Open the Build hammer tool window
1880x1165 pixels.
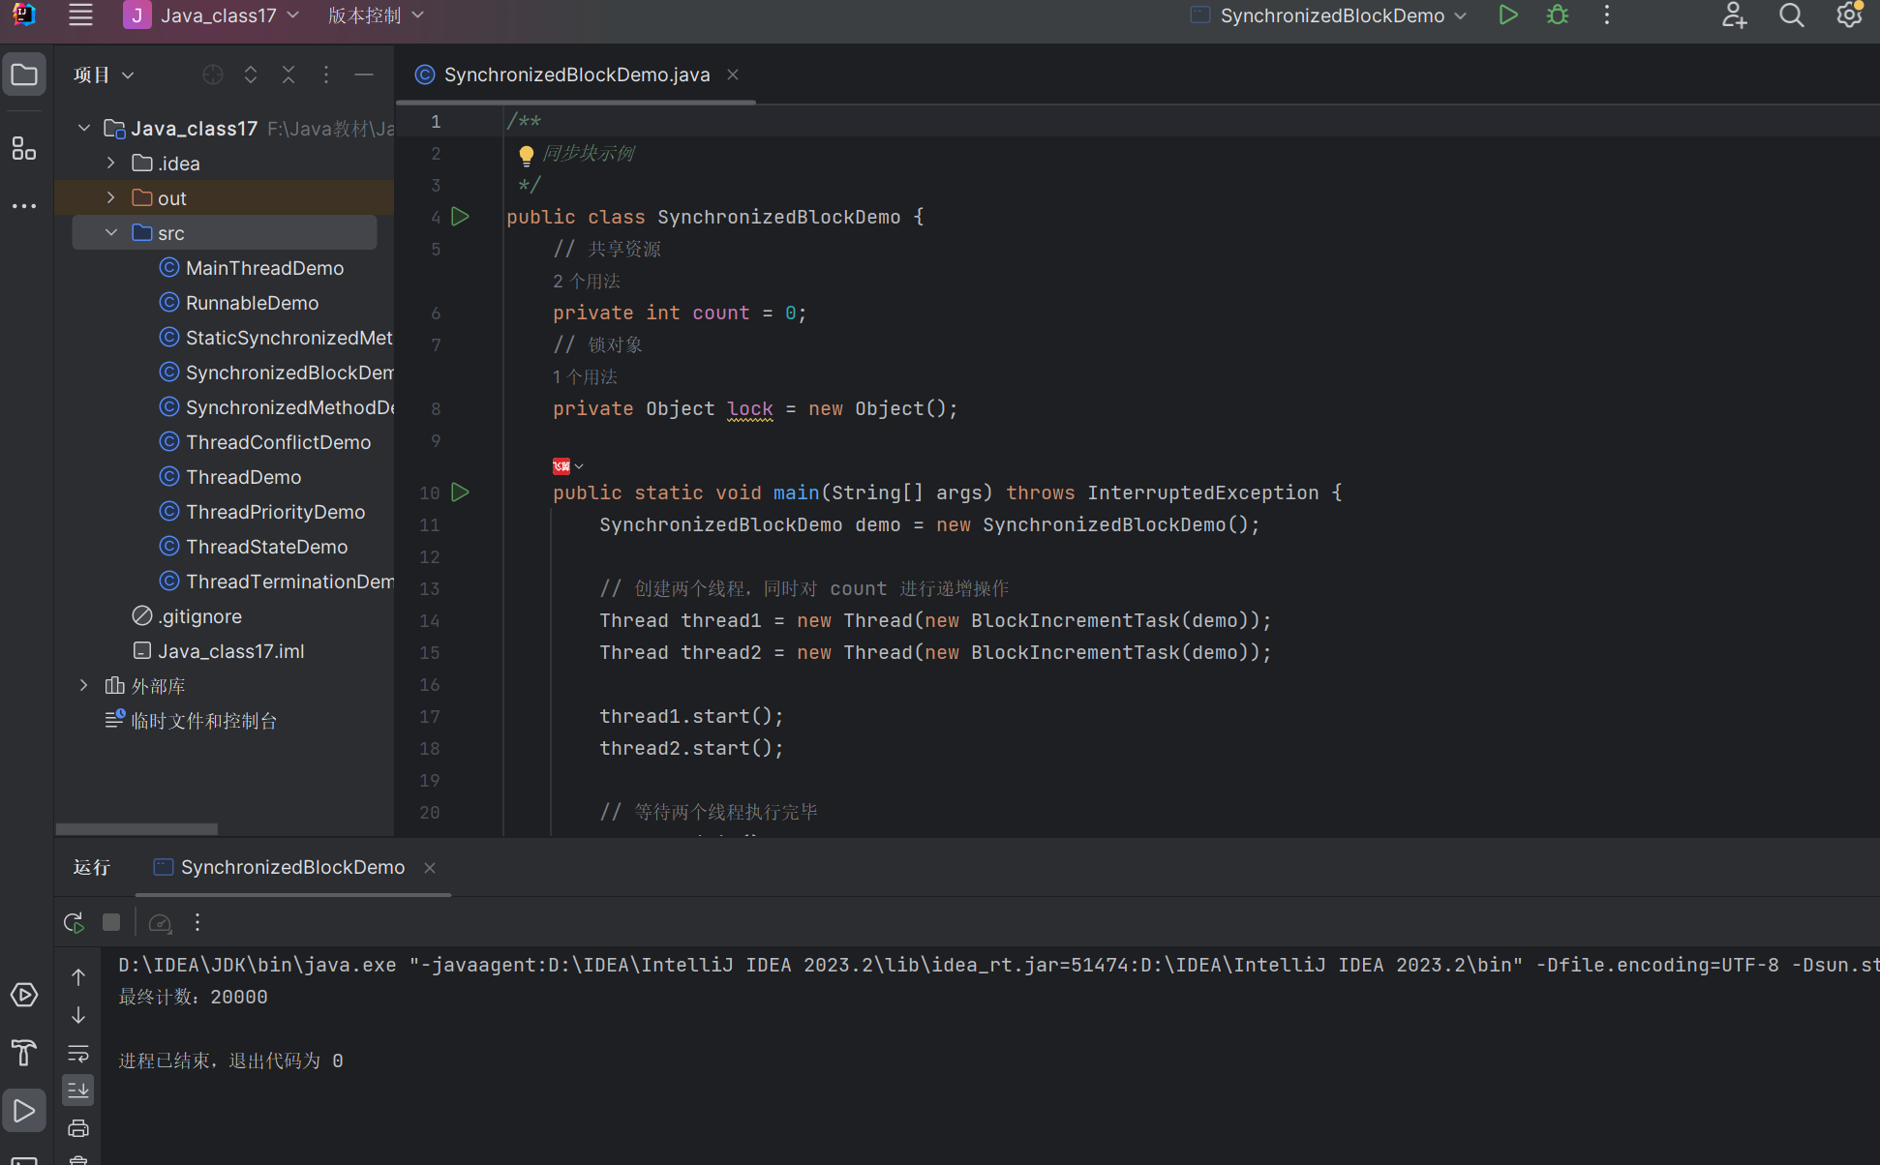coord(24,1052)
